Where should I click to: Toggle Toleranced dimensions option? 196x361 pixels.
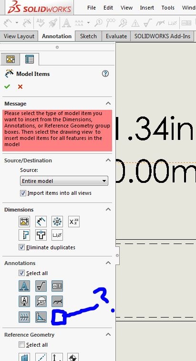coord(74,222)
